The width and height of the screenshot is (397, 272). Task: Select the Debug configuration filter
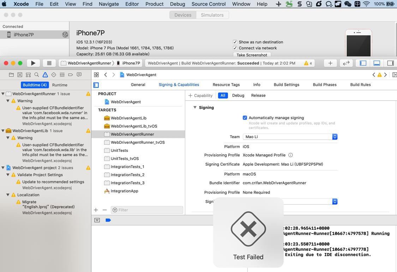[238, 95]
